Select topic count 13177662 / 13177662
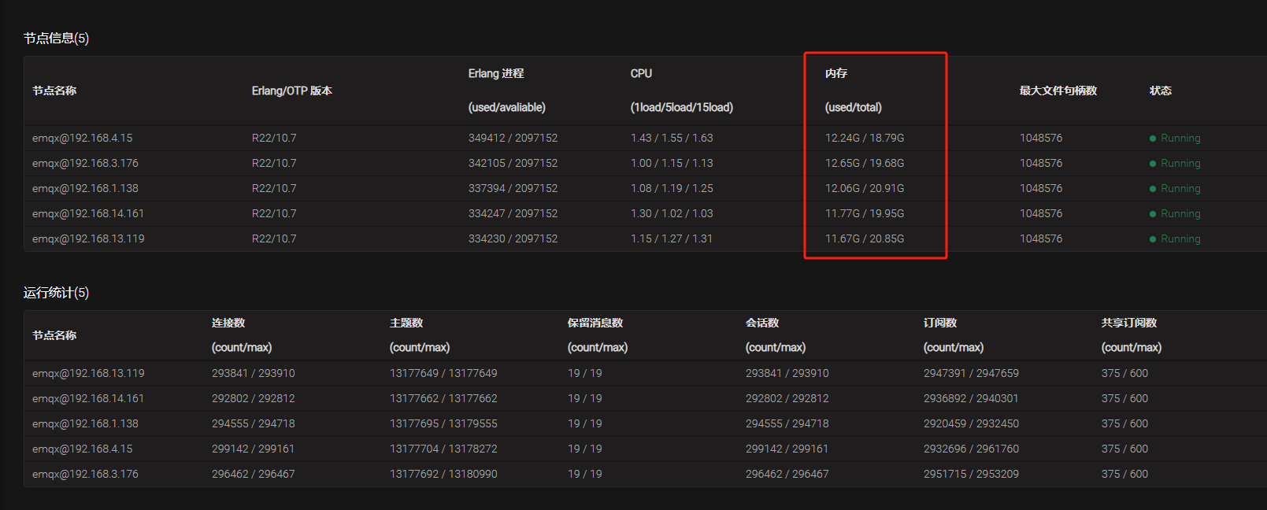1267x510 pixels. click(443, 398)
